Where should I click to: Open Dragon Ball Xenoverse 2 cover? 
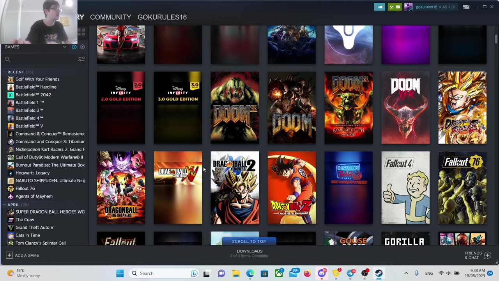[235, 188]
